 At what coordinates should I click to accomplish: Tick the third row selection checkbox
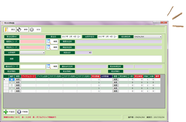coord(12,85)
